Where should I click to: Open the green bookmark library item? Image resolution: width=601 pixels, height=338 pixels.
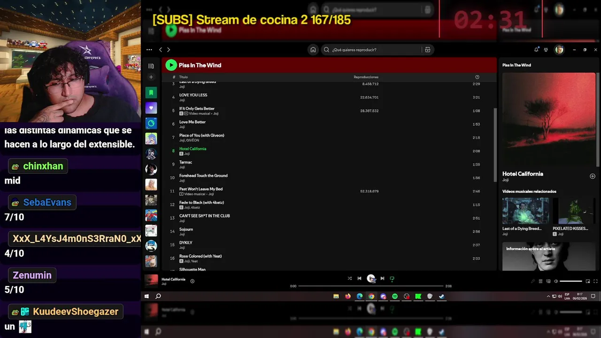pyautogui.click(x=151, y=92)
